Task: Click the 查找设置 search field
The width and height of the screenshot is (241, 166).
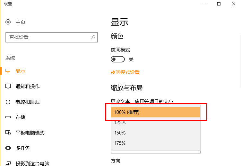Action: (x=48, y=37)
